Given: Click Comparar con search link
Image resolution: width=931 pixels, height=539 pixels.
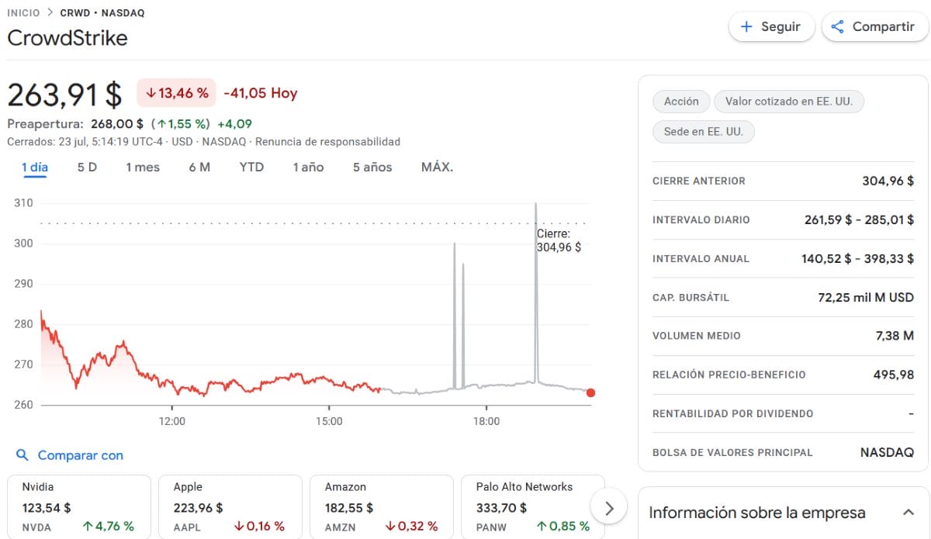Looking at the screenshot, I should pos(81,455).
